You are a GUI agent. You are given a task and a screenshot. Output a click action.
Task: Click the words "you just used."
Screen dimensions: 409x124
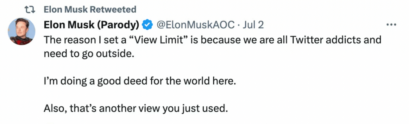(195, 109)
